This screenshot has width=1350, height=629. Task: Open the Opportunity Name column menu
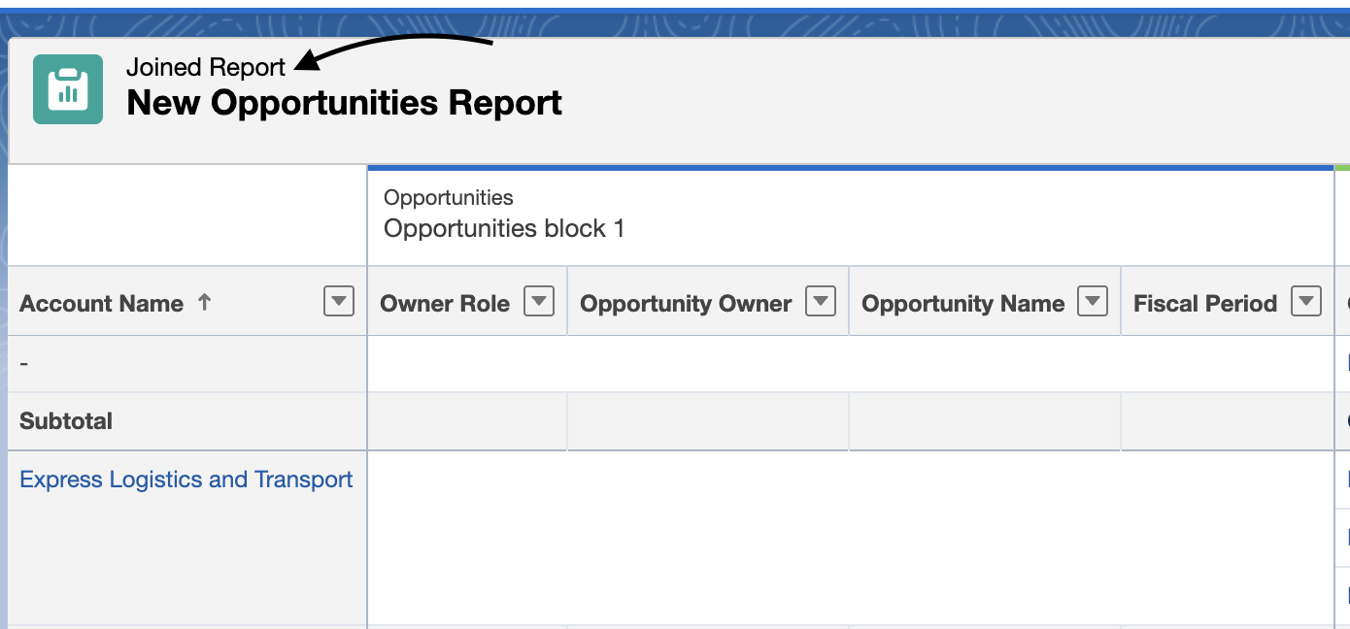(1094, 302)
